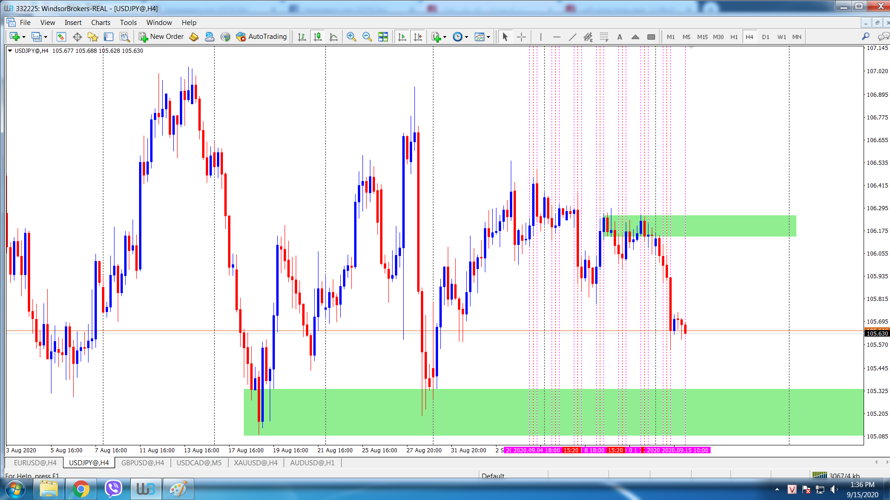The width and height of the screenshot is (890, 500).
Task: Click the New Order button
Action: [161, 37]
